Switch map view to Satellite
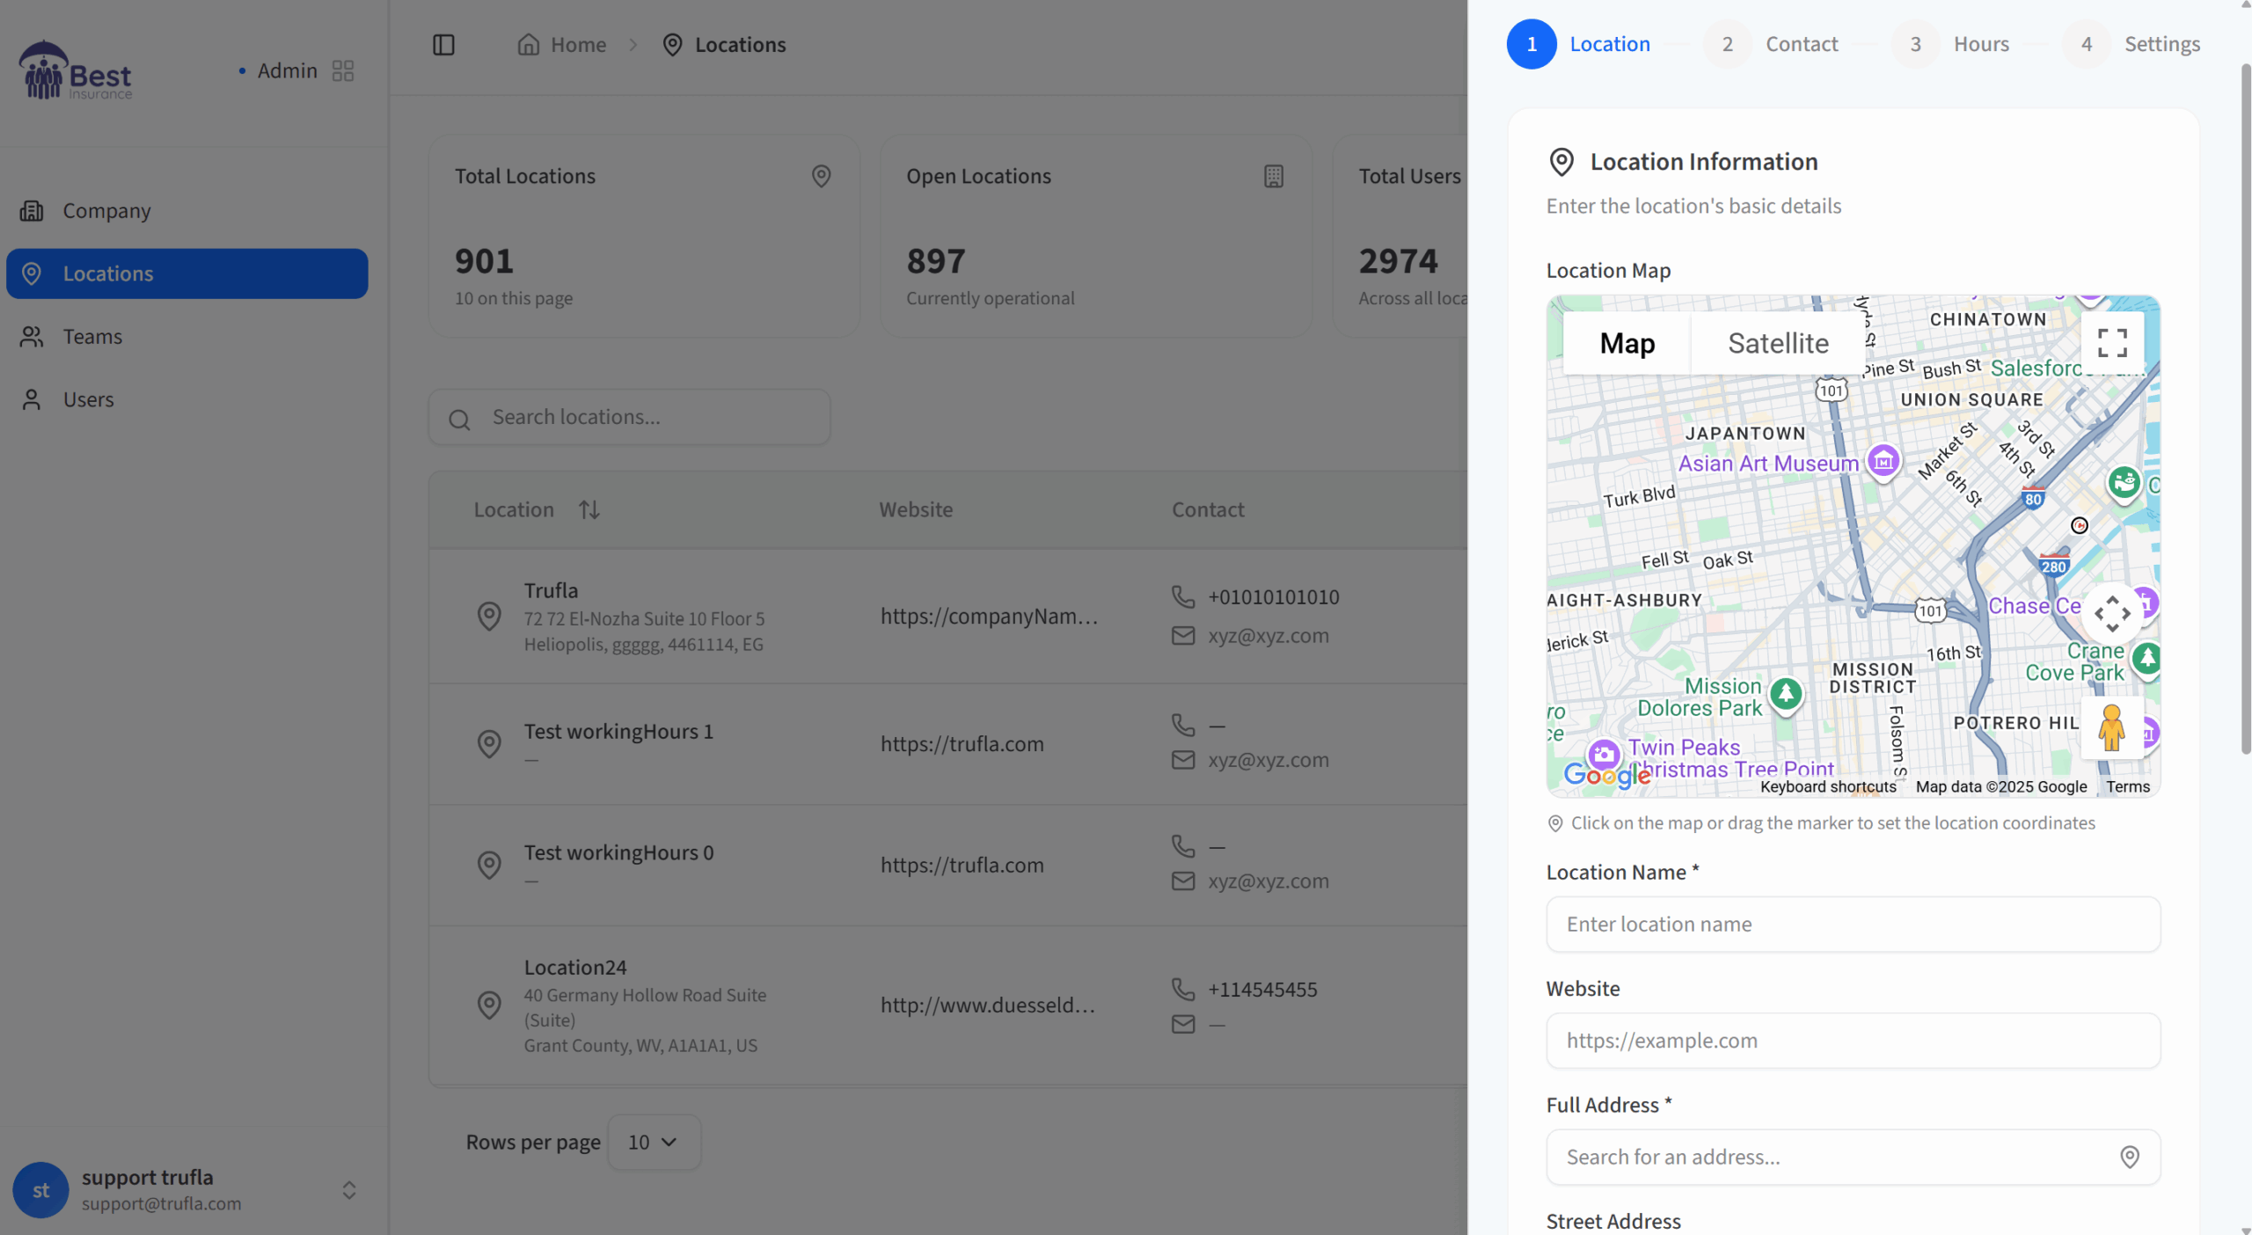This screenshot has width=2252, height=1235. click(1777, 343)
